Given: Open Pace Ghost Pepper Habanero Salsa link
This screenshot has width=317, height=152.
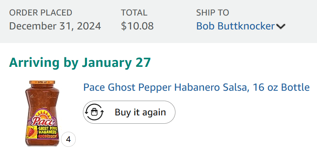Looking at the screenshot, I should click(x=196, y=88).
